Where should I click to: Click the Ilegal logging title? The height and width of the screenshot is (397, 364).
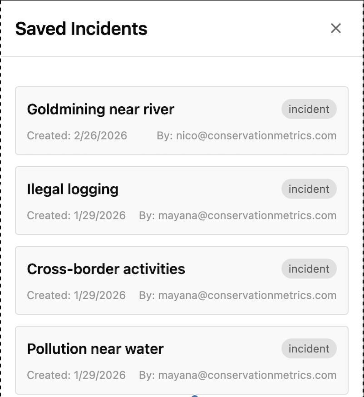tap(73, 189)
